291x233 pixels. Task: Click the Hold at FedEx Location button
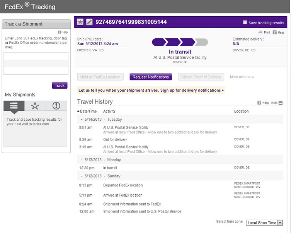100,77
